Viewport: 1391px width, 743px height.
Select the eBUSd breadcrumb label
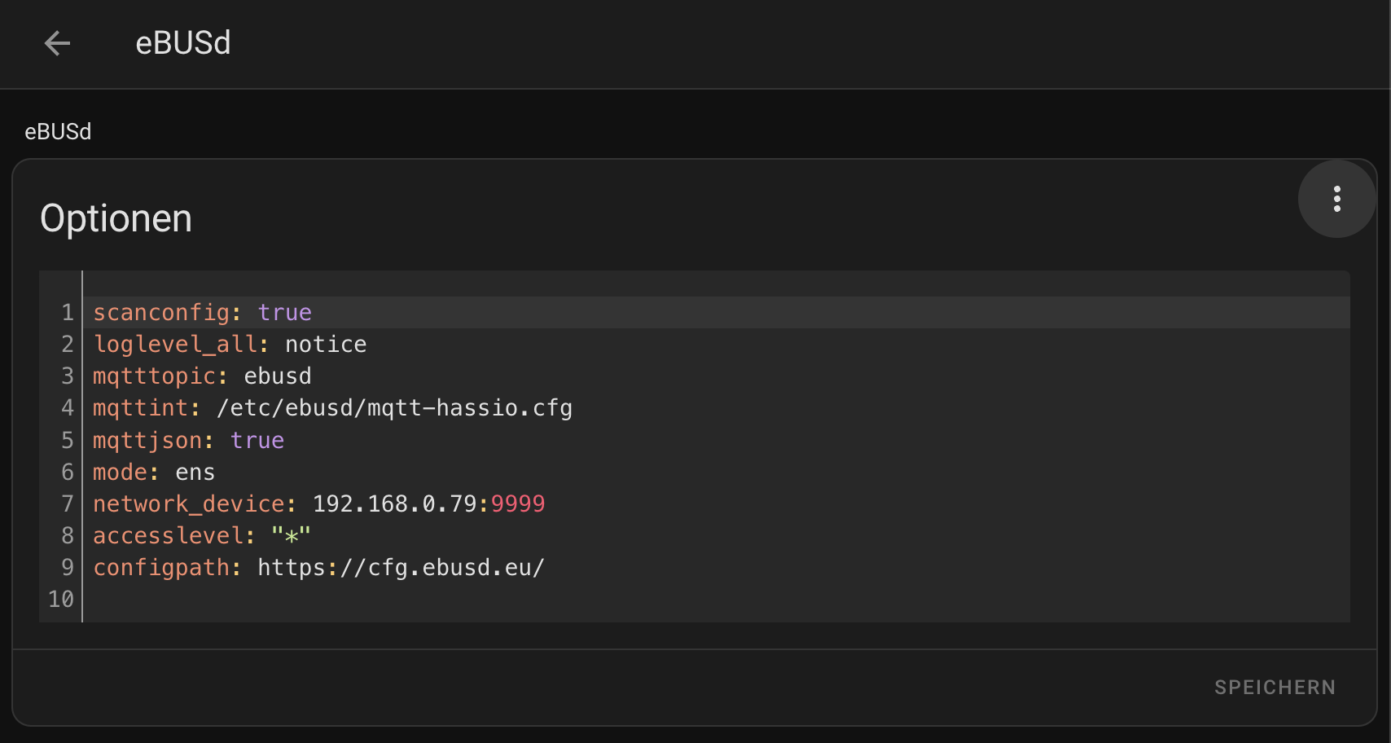pos(58,132)
